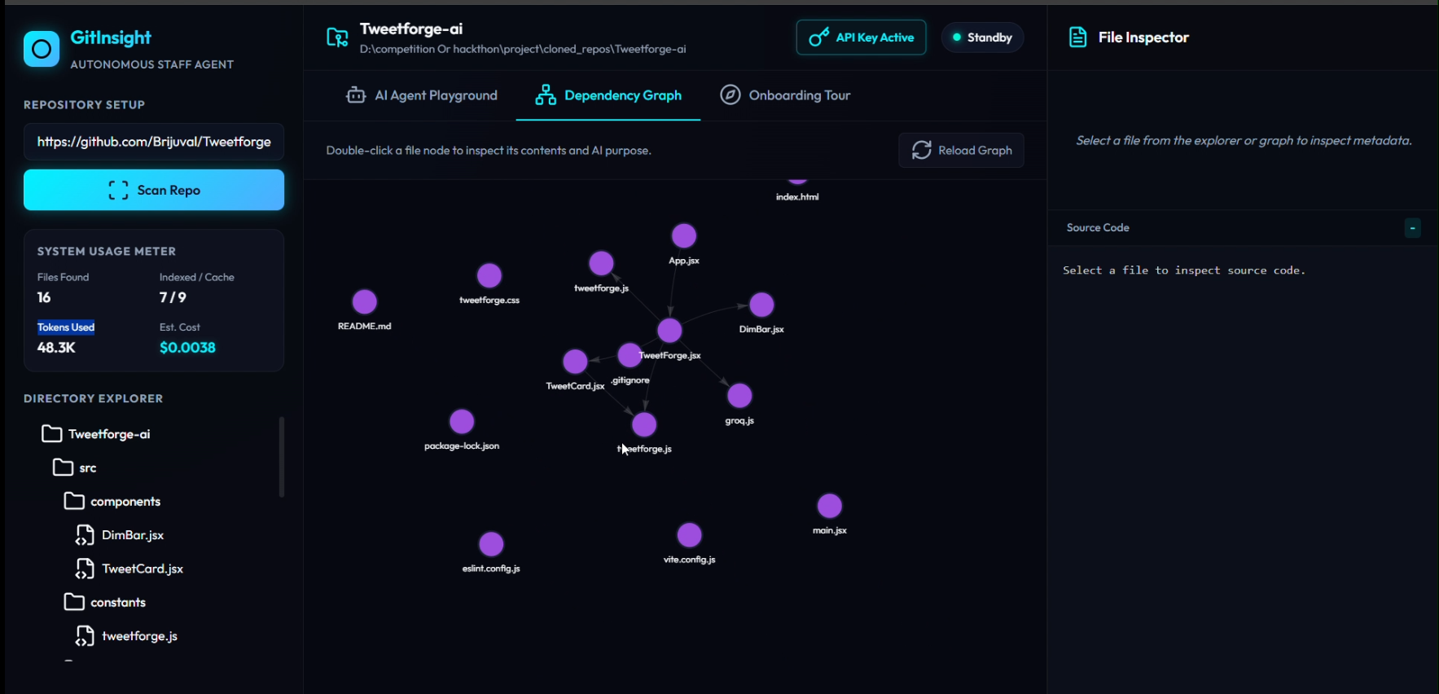Click the Scan Repo button

click(154, 190)
